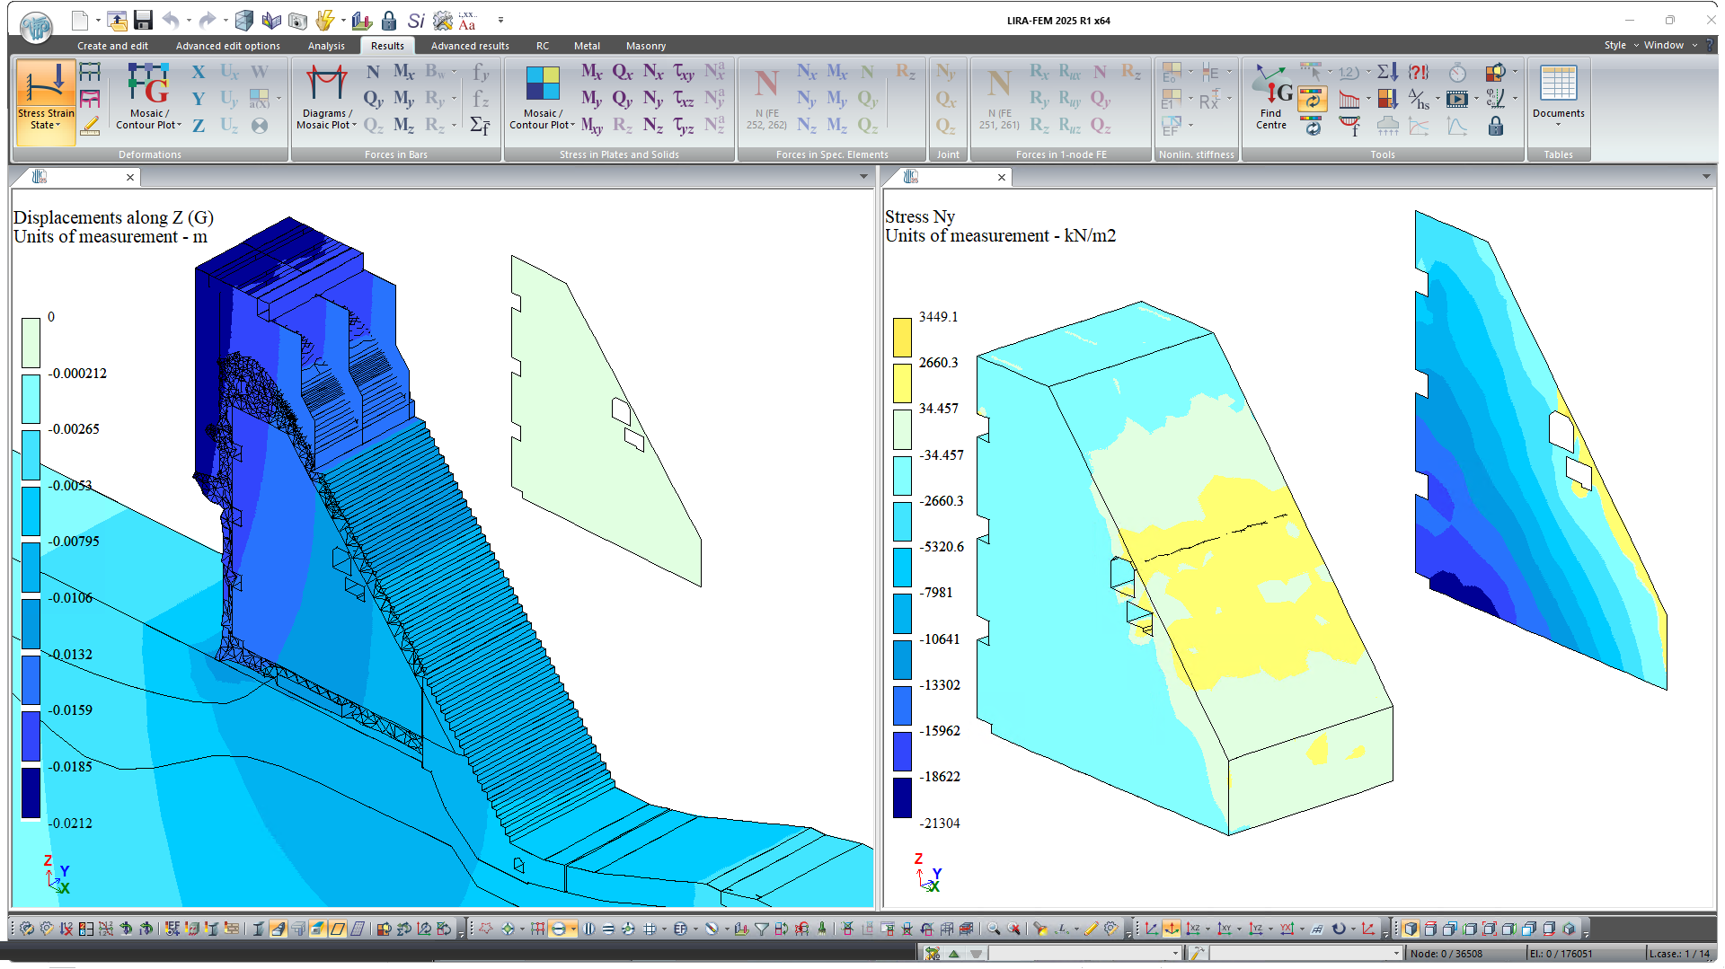The image size is (1725, 969).
Task: Toggle the highlighted color scale refresh button
Action: [1312, 99]
